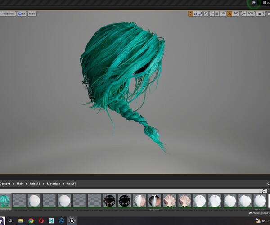Toggle world/local coordinate space globe icon

(206, 14)
